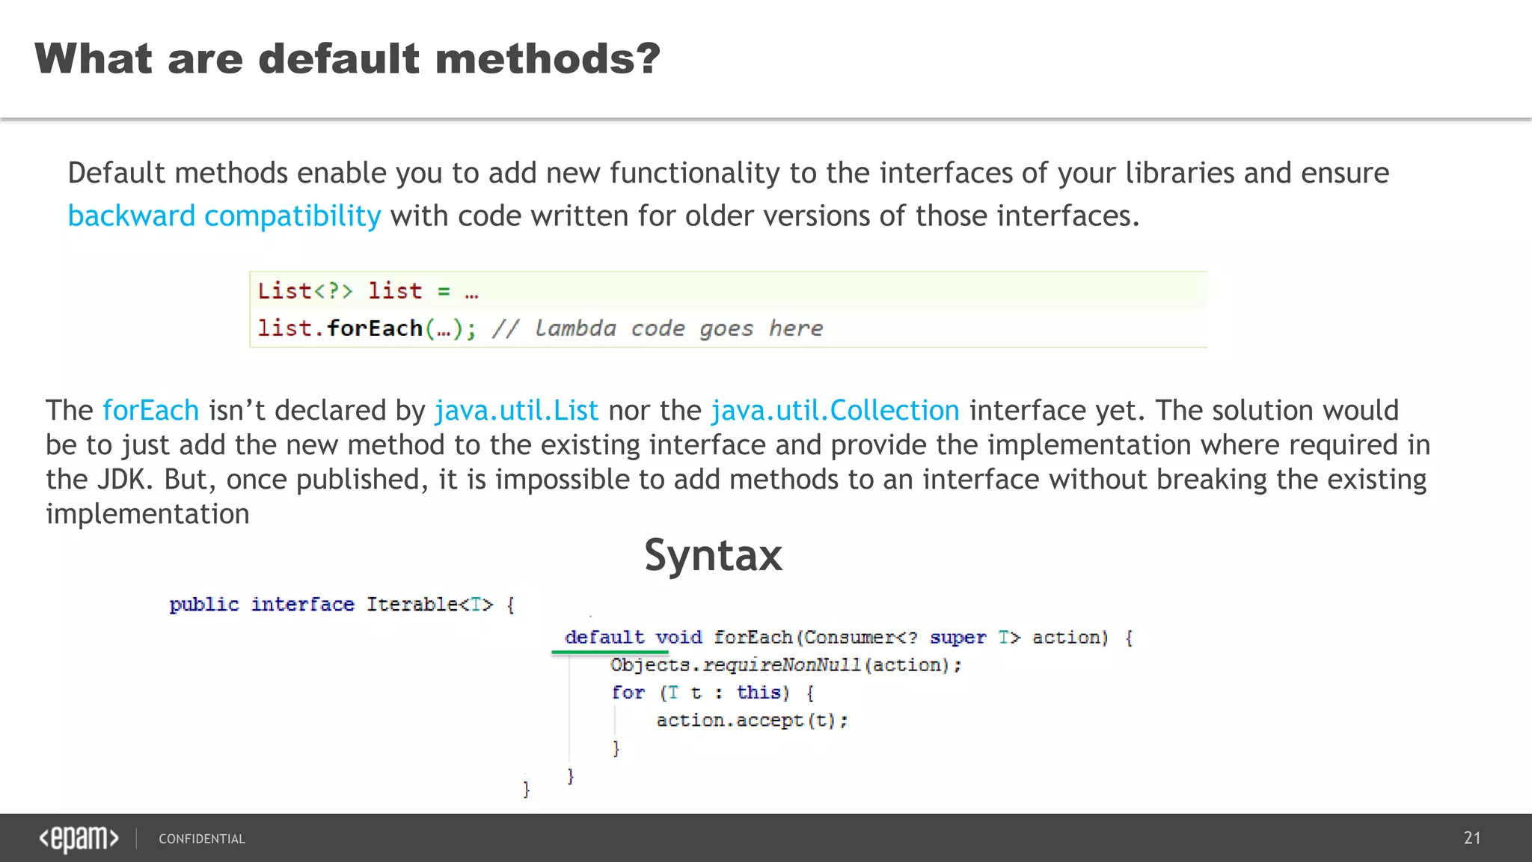Click the slide title 'What are default methods?'
This screenshot has height=862, width=1532.
347,58
